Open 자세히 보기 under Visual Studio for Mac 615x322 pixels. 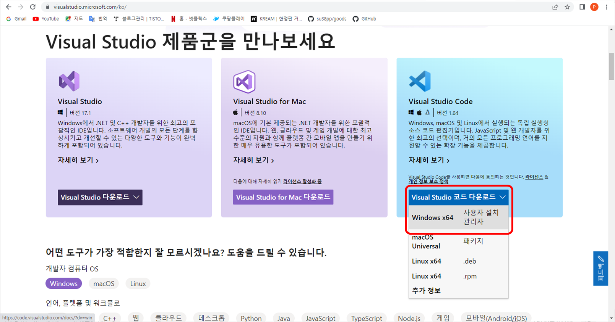point(254,160)
